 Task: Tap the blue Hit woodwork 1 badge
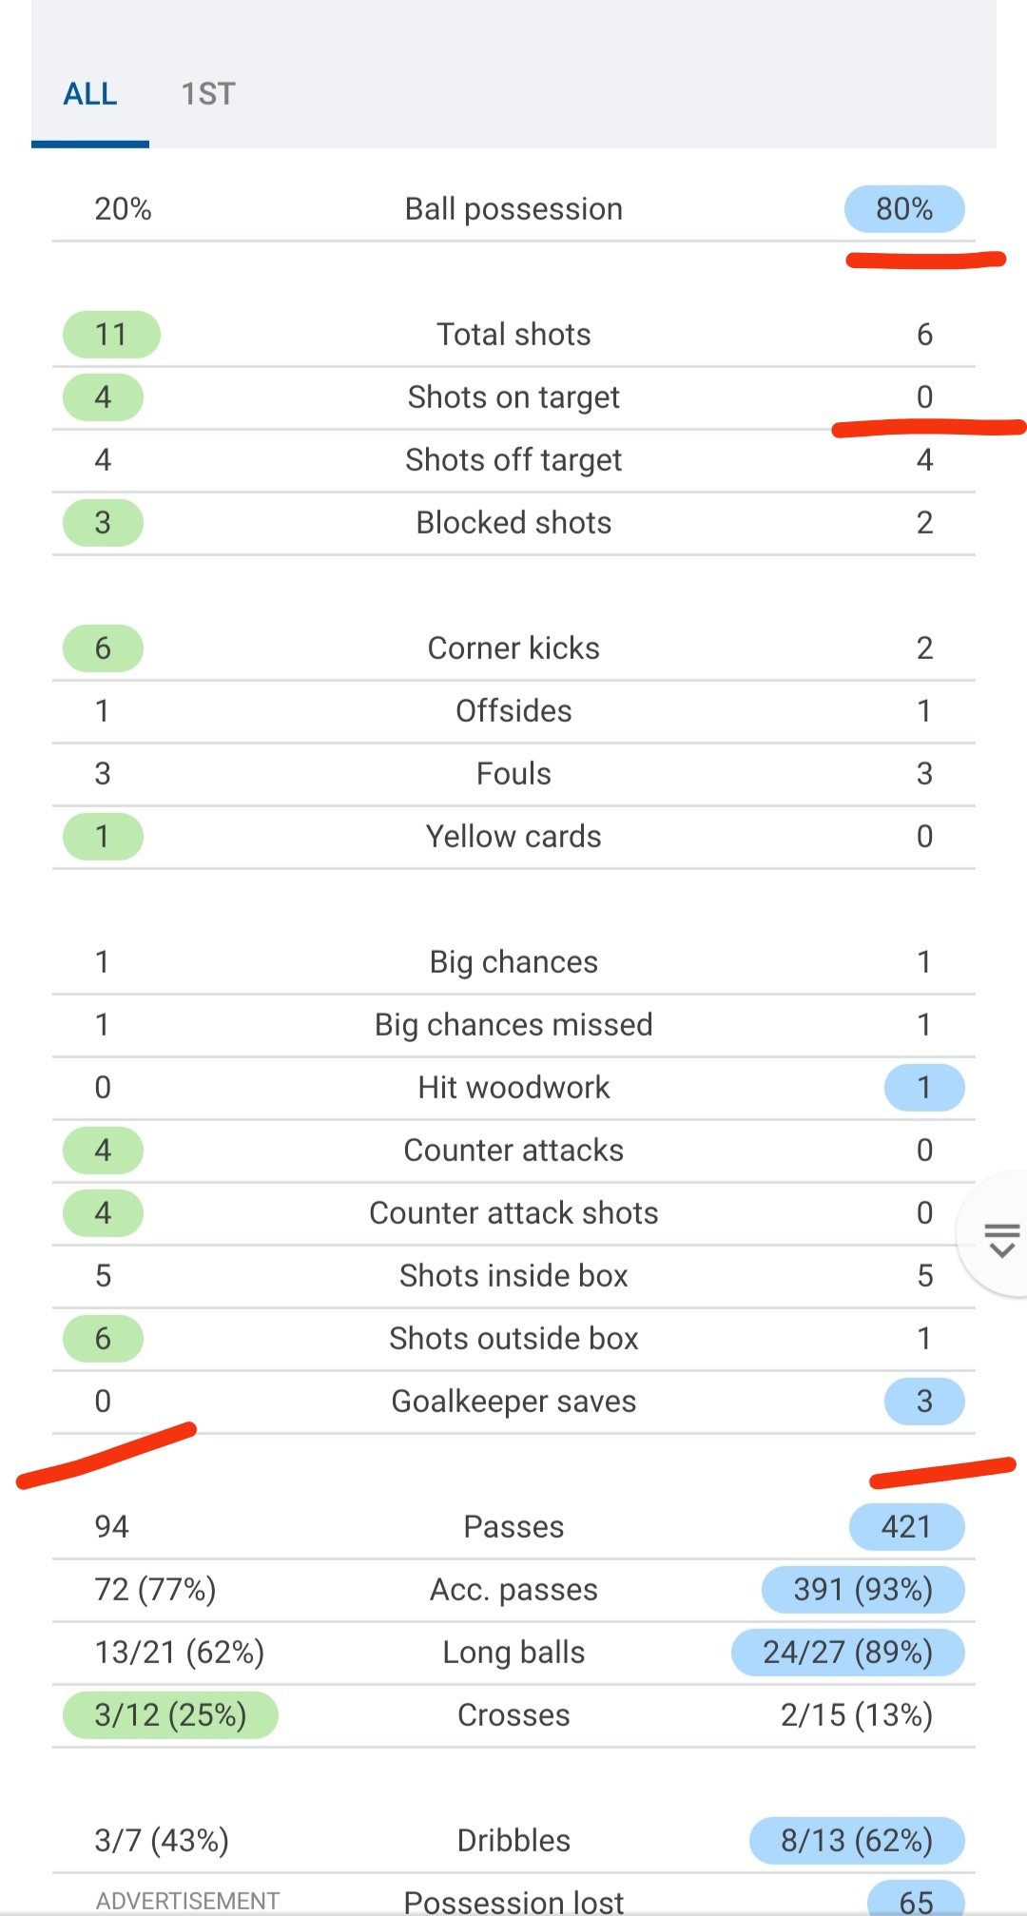pyautogui.click(x=924, y=1088)
